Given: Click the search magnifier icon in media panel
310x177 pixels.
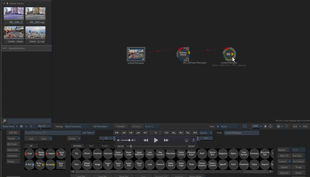Looking at the screenshot, I should (4, 121).
